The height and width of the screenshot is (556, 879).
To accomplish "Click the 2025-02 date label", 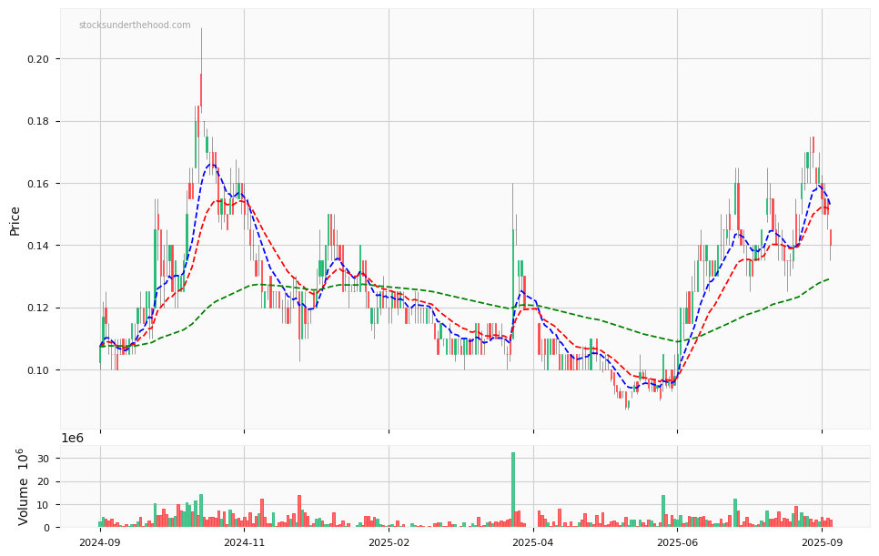I will (389, 542).
